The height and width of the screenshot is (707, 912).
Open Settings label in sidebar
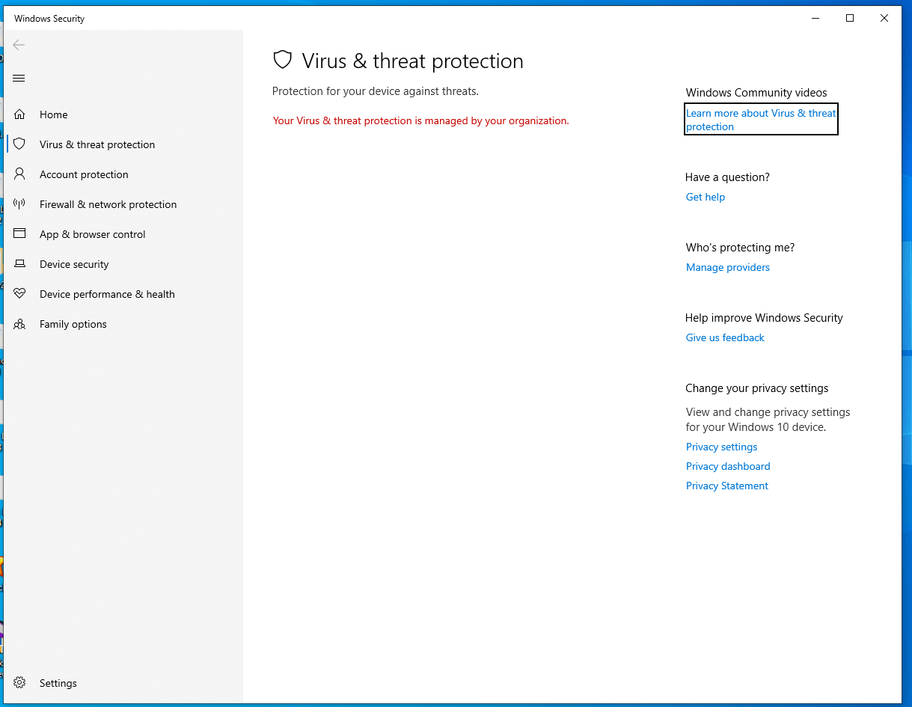(x=58, y=683)
